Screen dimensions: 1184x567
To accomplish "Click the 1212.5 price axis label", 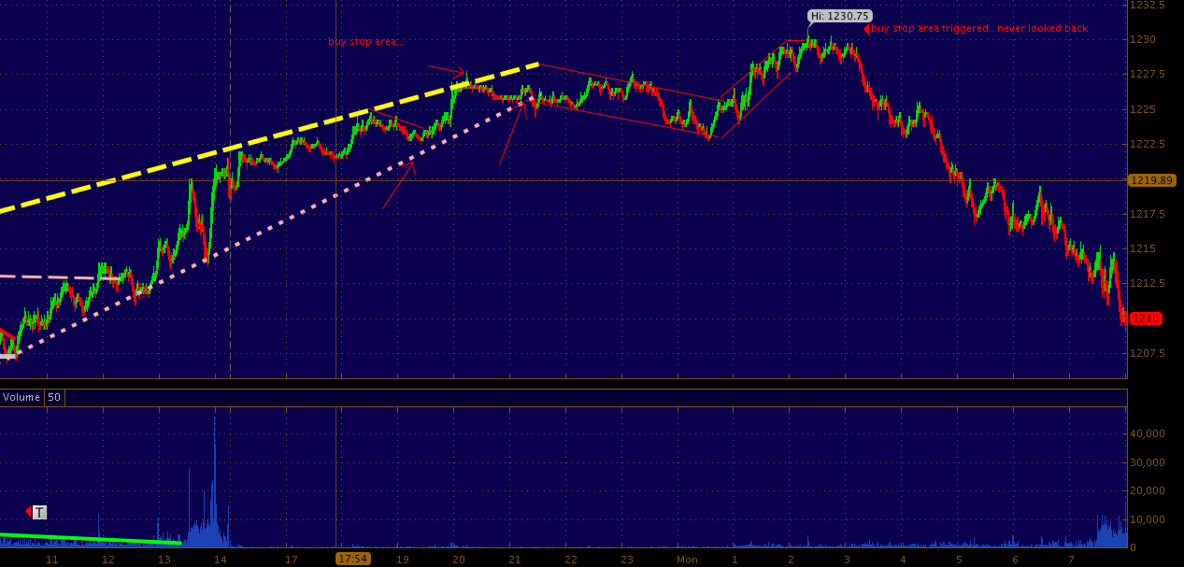I will pos(1147,283).
